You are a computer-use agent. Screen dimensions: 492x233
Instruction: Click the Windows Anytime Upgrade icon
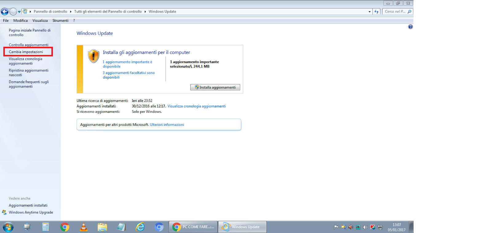coord(4,212)
